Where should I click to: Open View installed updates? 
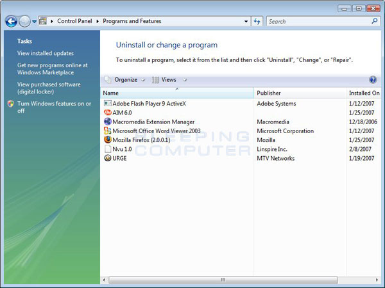(46, 53)
